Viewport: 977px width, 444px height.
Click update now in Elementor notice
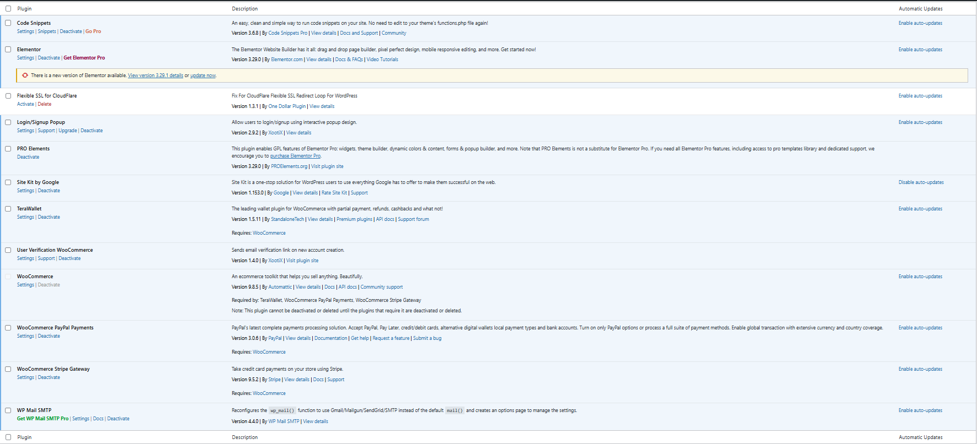(203, 75)
